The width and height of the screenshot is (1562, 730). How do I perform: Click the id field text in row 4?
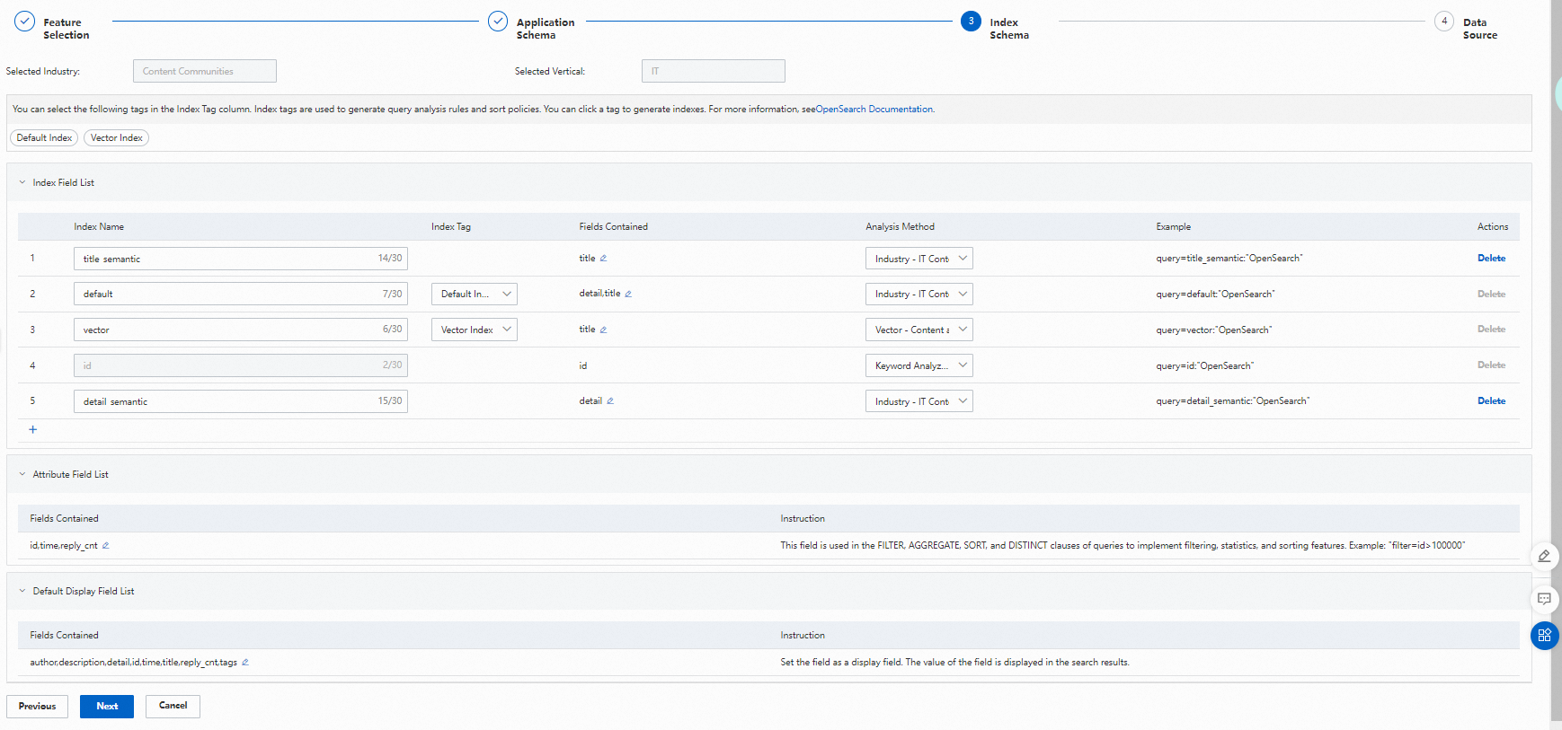[x=583, y=365]
